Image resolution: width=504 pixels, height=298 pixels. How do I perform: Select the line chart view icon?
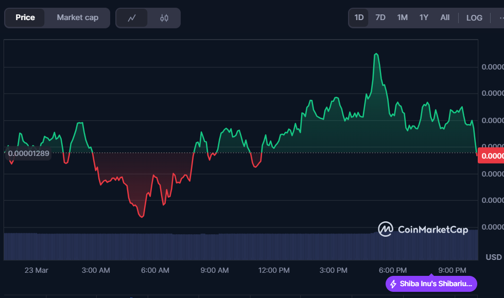[x=132, y=18]
